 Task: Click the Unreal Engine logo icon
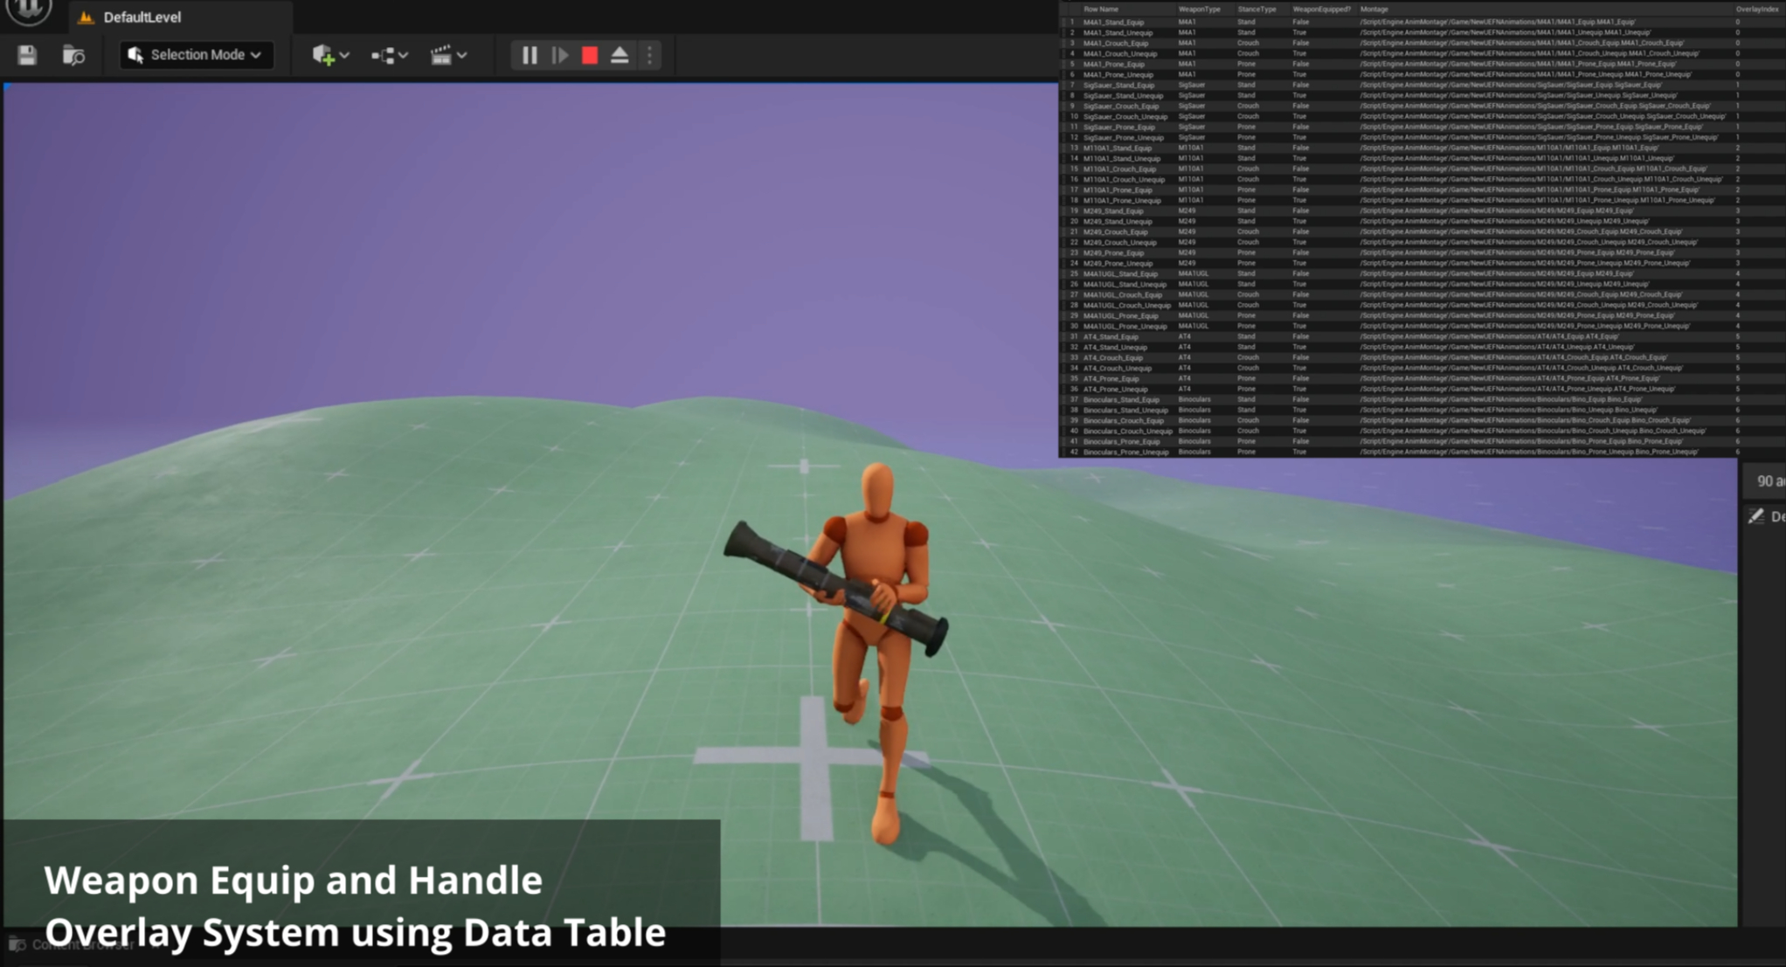coord(29,9)
